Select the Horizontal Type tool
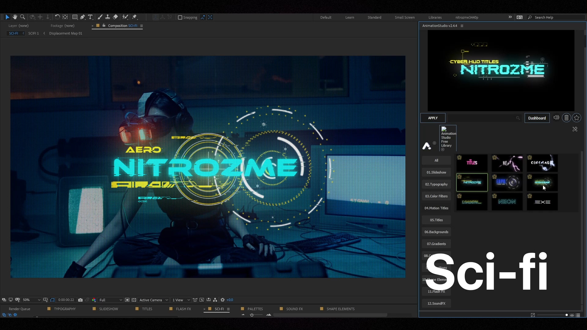 tap(90, 17)
